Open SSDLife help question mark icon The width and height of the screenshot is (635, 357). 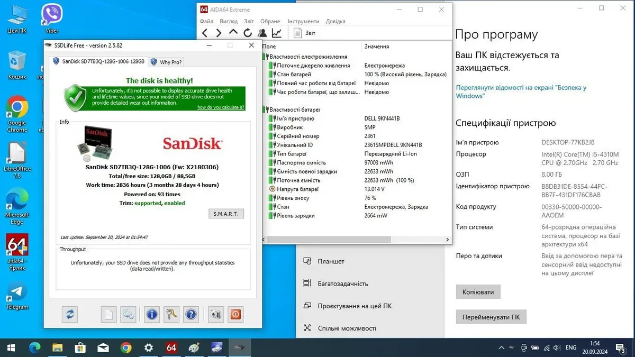pos(191,315)
